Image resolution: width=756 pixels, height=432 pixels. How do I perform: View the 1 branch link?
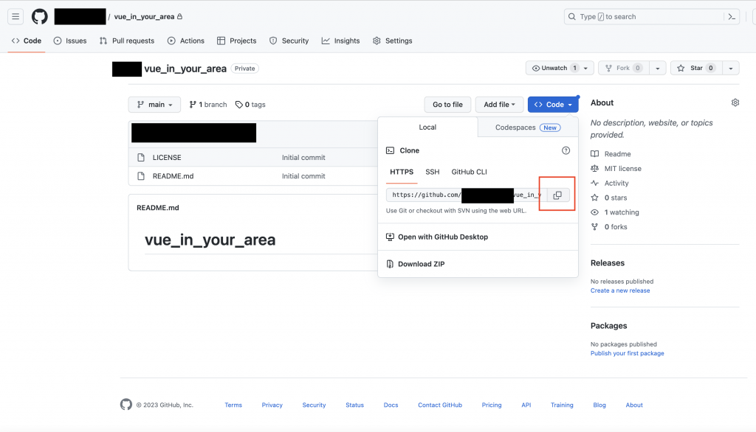click(x=207, y=105)
